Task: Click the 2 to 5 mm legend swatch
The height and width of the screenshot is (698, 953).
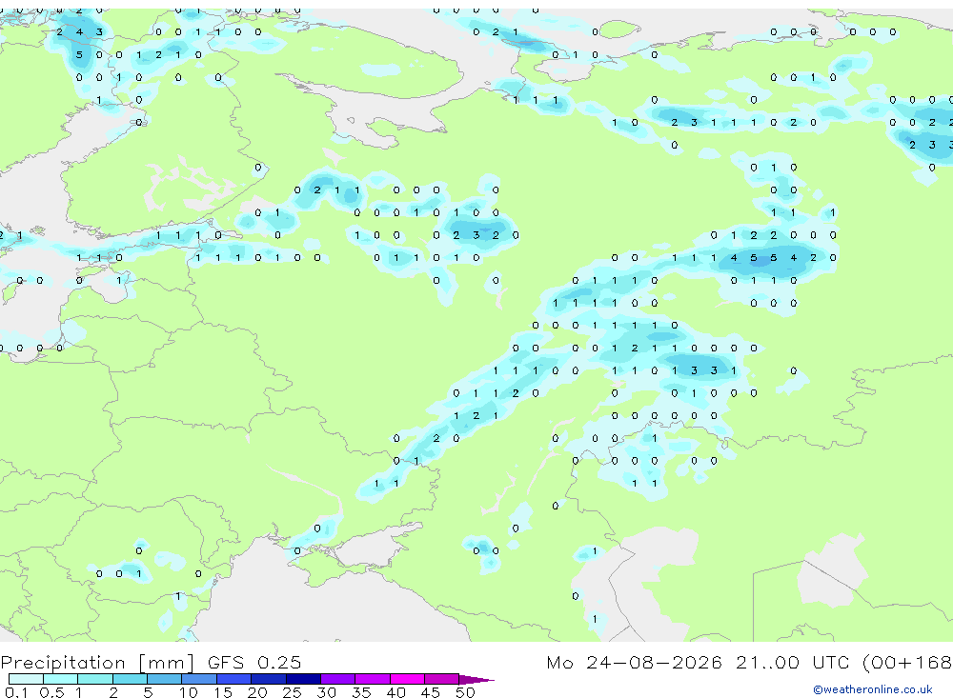Action: (x=130, y=679)
